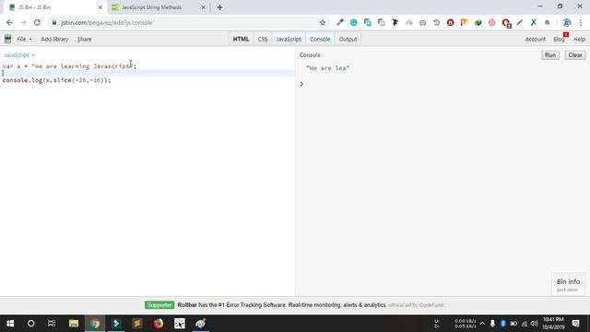
Task: Toggle the Console panel
Action: [x=320, y=39]
